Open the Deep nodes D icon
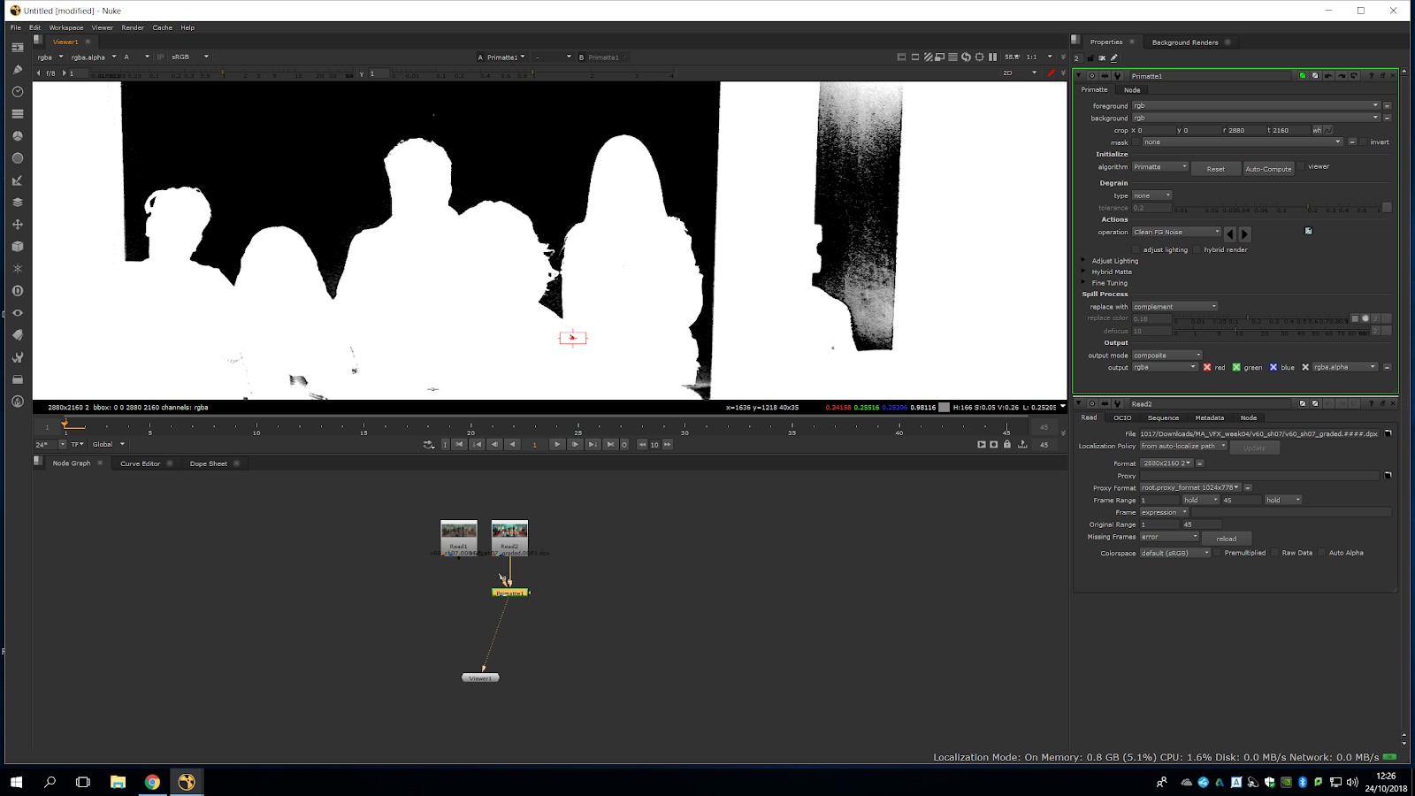The image size is (1415, 796). click(17, 291)
